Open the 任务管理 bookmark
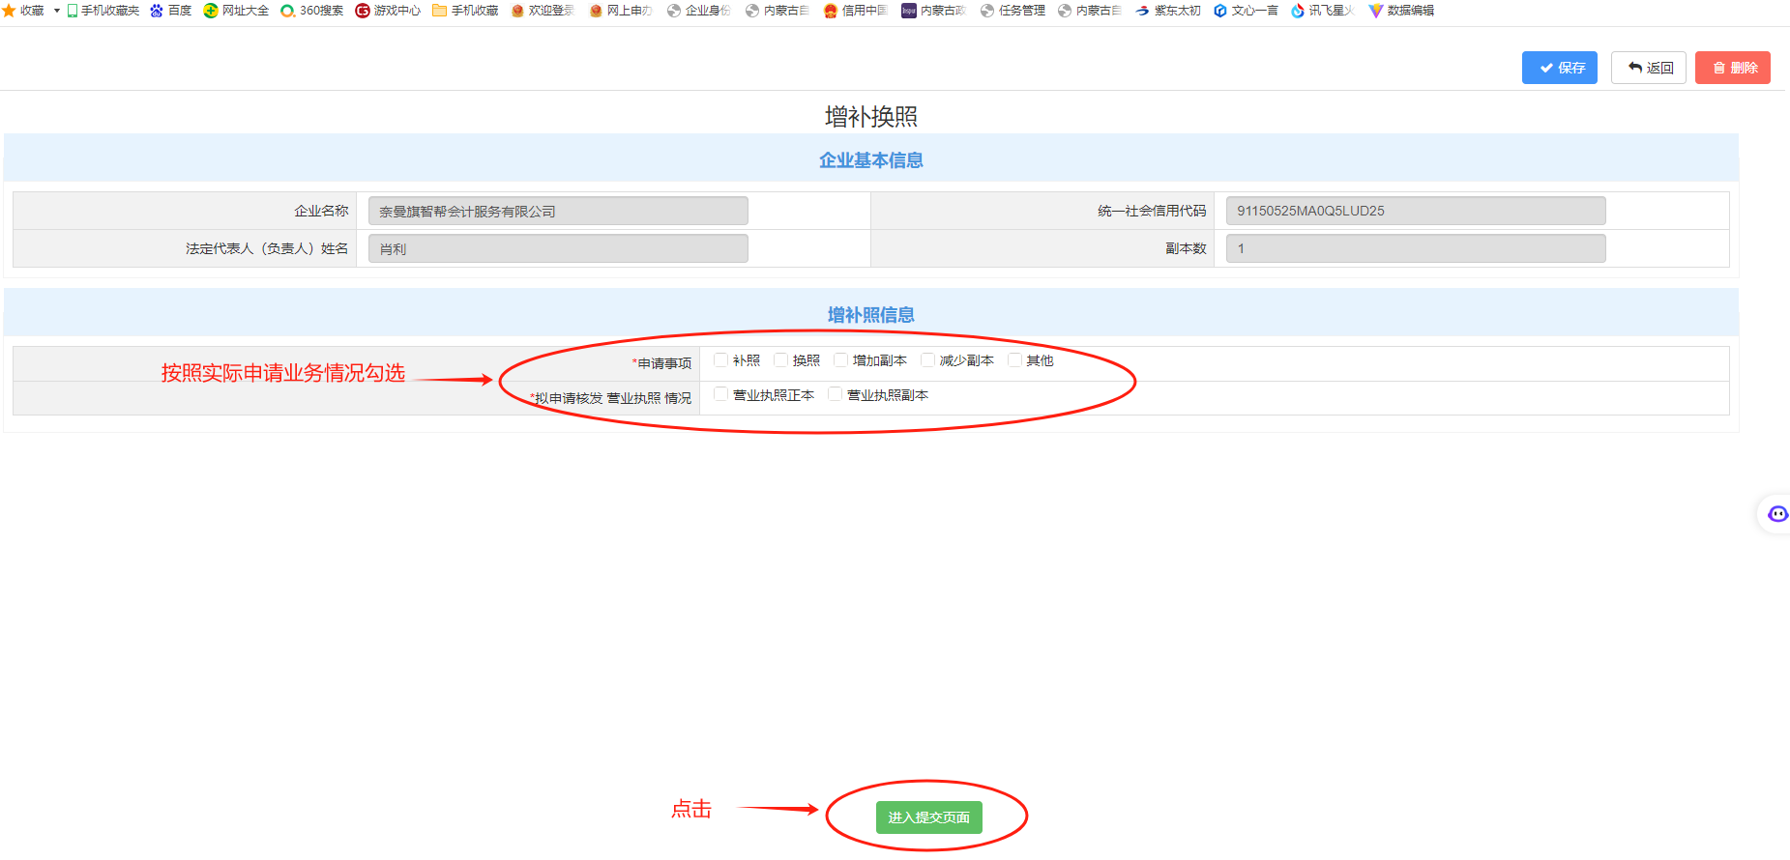Image resolution: width=1790 pixels, height=860 pixels. click(1012, 11)
